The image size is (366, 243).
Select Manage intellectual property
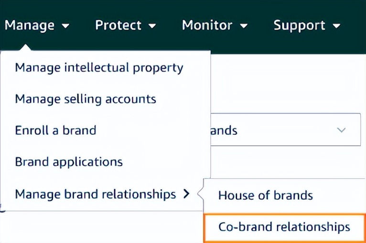pos(99,68)
